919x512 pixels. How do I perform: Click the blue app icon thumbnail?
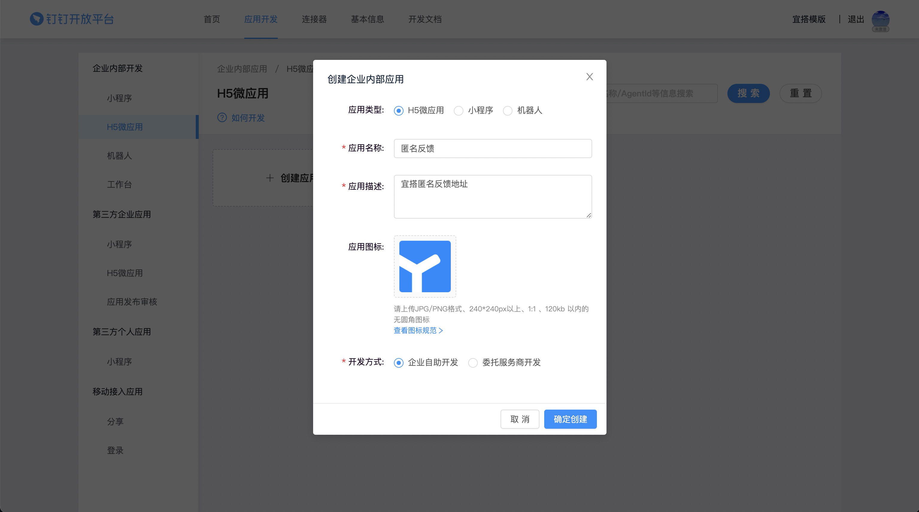pyautogui.click(x=424, y=266)
